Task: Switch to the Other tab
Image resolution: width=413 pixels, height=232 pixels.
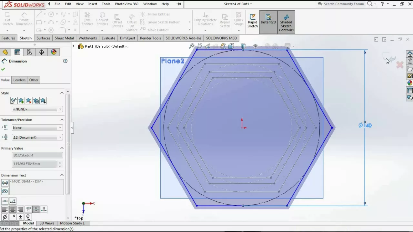Action: coord(34,80)
